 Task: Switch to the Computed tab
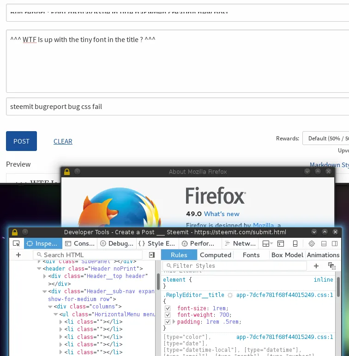(x=215, y=255)
